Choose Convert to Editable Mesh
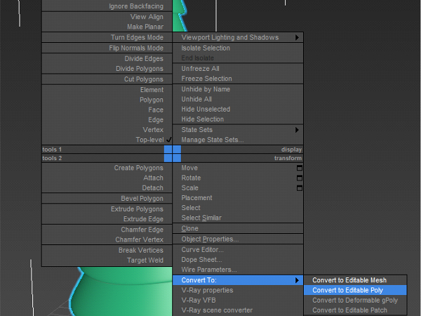Image resolution: width=421 pixels, height=316 pixels. (x=355, y=280)
